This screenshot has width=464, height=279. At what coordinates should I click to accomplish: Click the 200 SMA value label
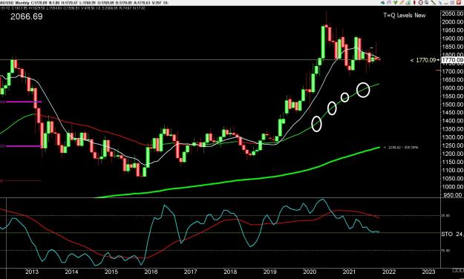pyautogui.click(x=401, y=147)
